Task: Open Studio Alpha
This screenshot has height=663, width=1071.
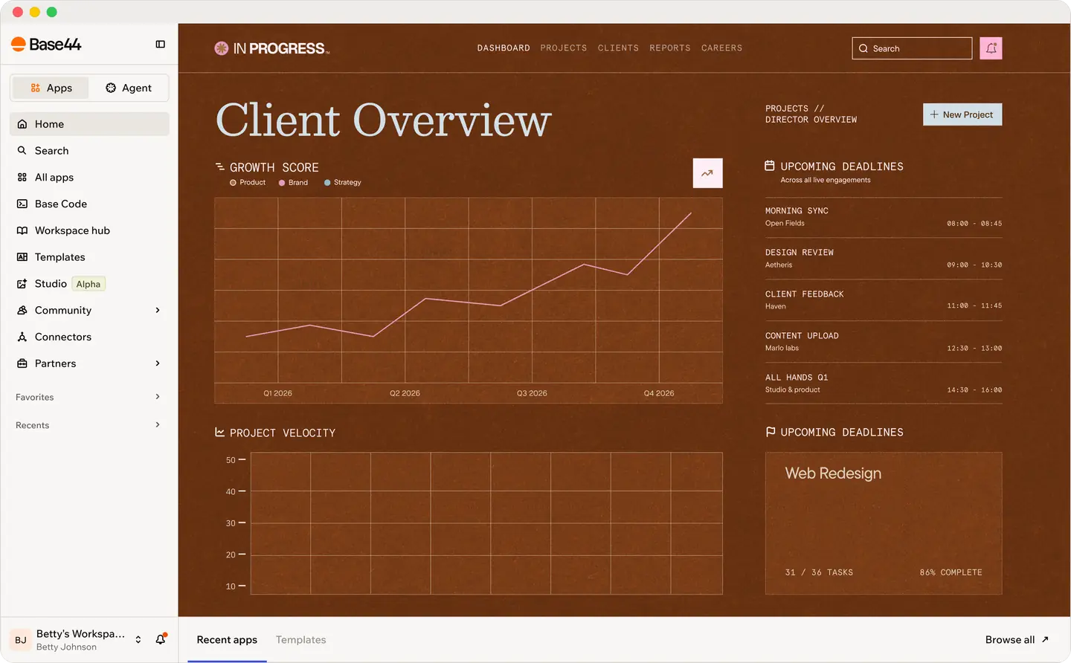Action: point(89,284)
